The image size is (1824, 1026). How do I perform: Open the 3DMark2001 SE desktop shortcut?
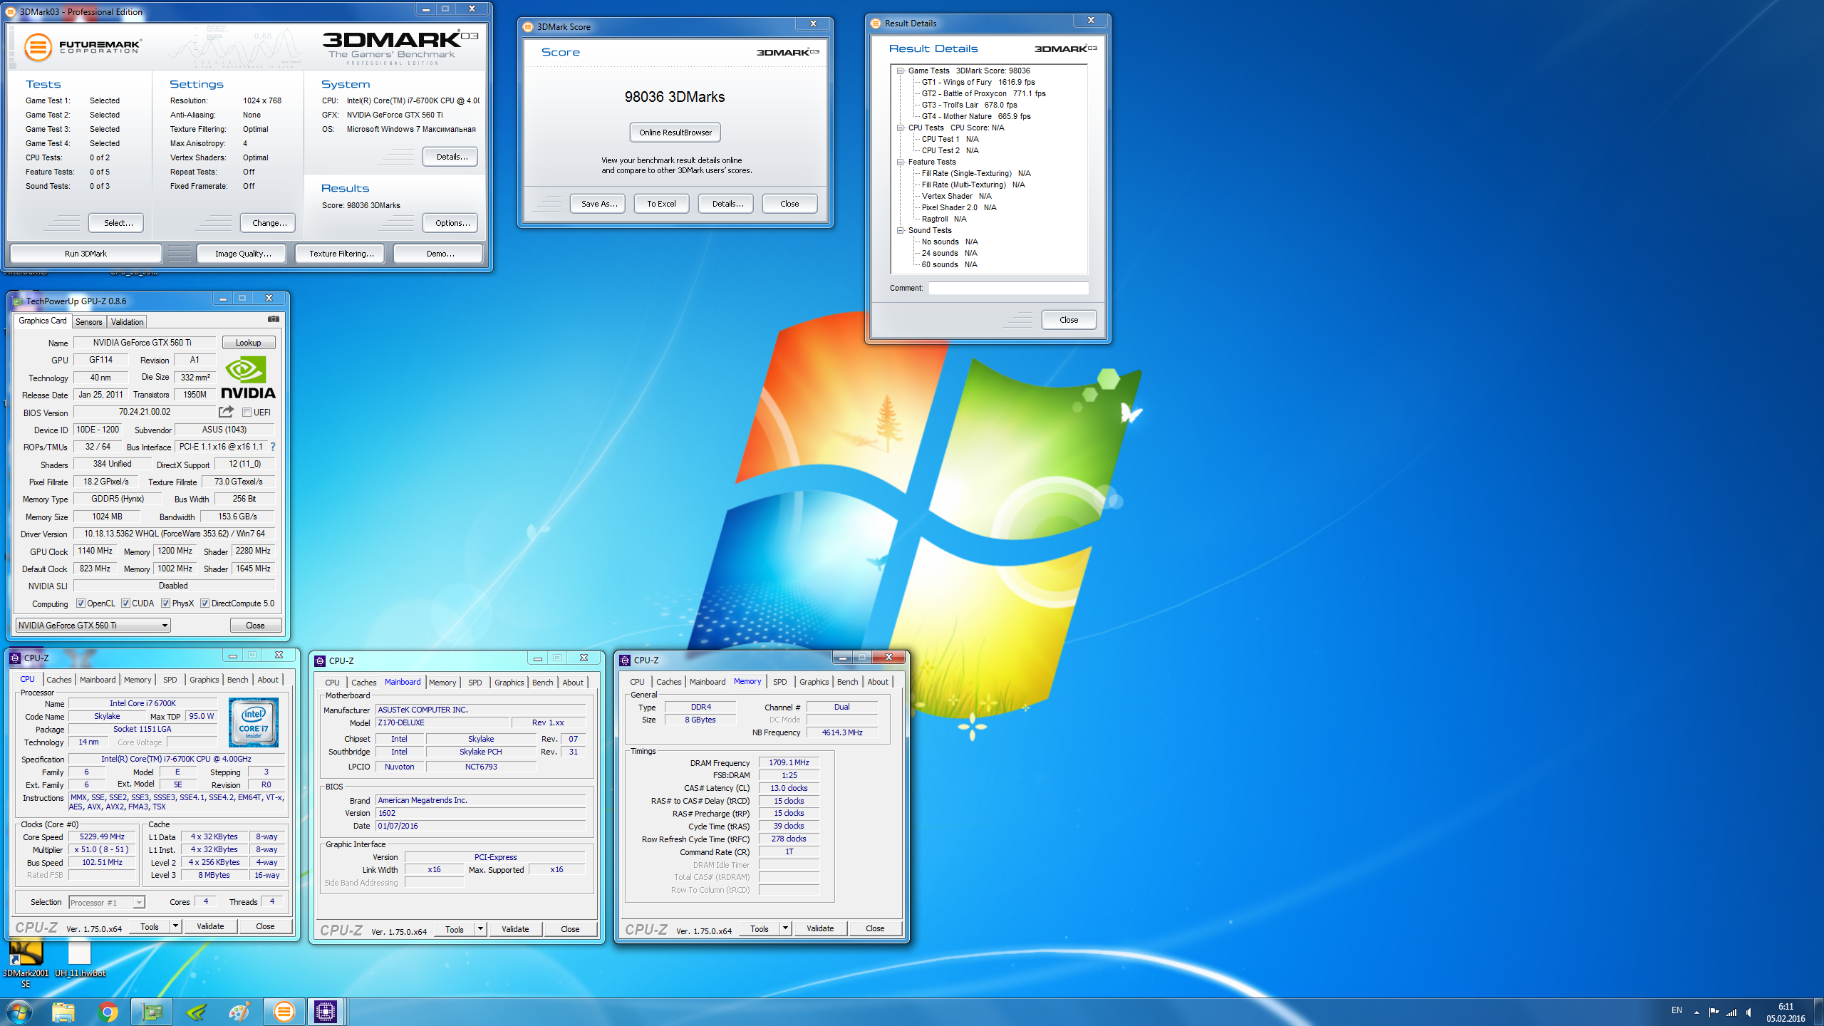pos(26,962)
